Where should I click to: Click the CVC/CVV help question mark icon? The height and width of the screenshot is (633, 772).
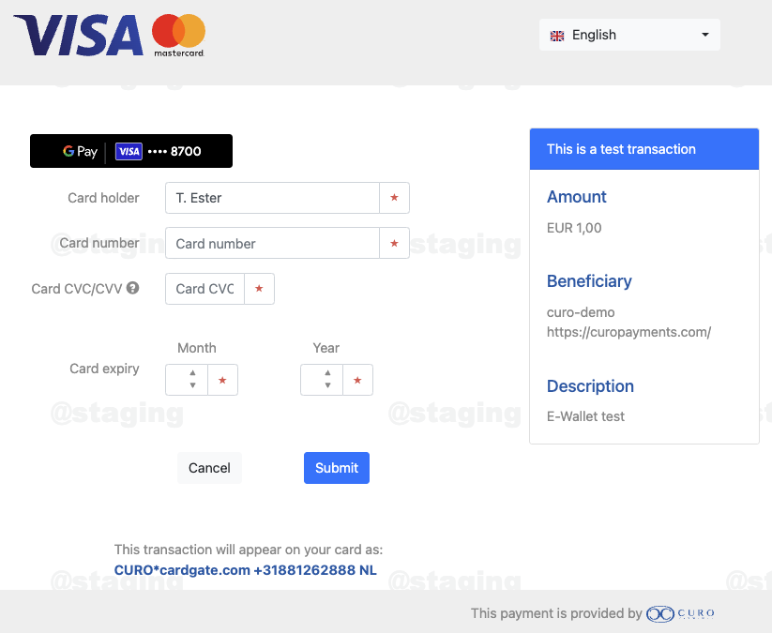pyautogui.click(x=133, y=288)
